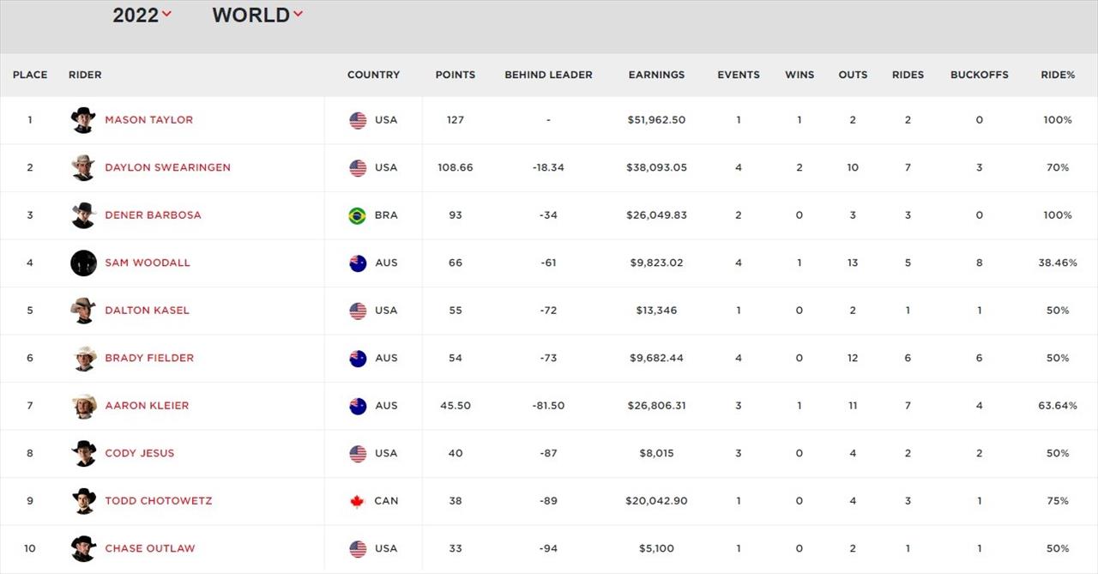Click Dalton Kasel's rider avatar
1098x574 pixels.
(83, 311)
